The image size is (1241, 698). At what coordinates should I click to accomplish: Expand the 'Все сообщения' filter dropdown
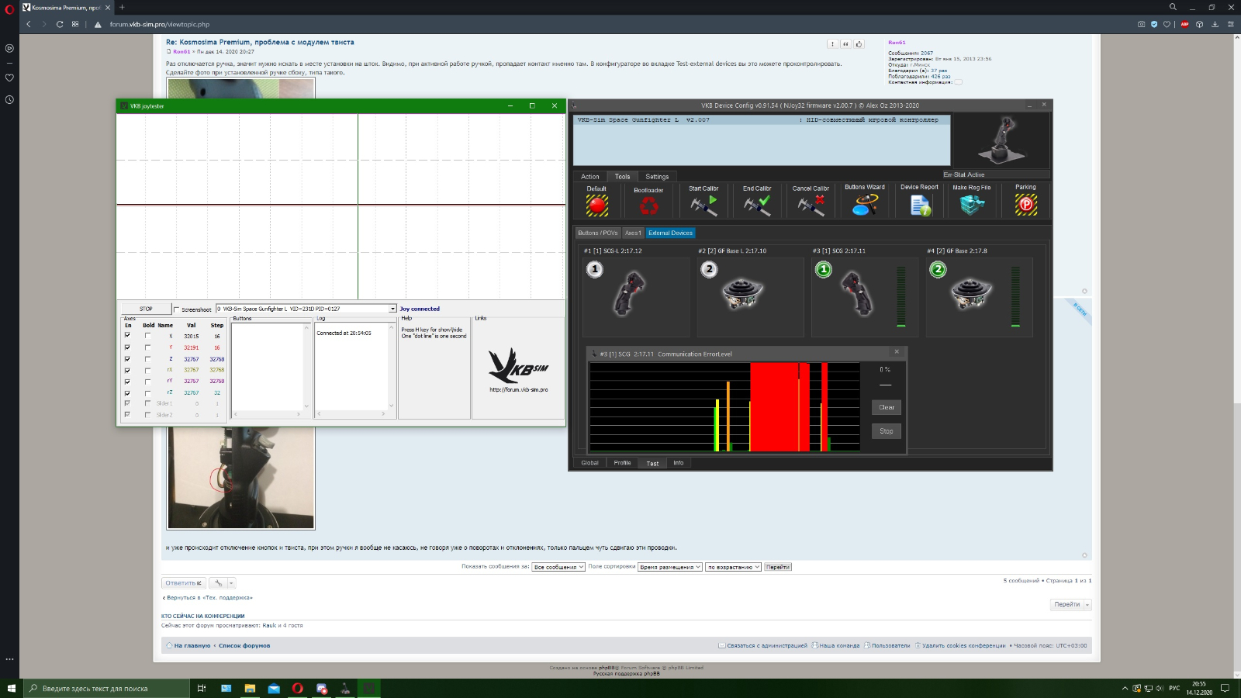558,567
